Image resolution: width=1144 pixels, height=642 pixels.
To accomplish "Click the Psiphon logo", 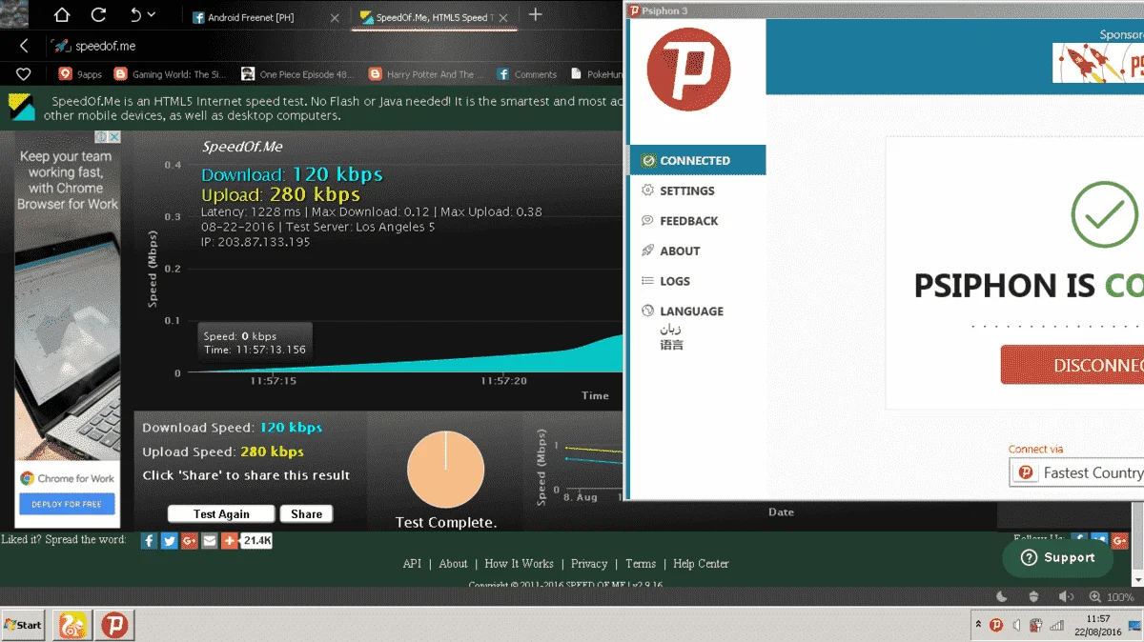I will pyautogui.click(x=688, y=70).
